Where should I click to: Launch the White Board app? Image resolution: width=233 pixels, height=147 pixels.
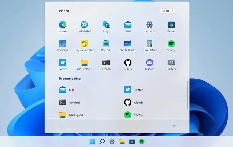[128, 46]
